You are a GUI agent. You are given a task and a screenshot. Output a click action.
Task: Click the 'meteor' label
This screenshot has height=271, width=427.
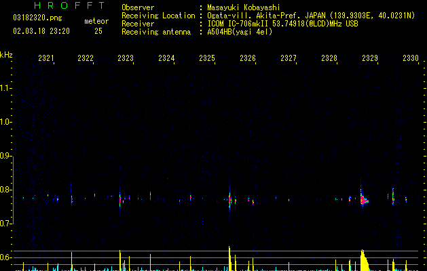coord(96,21)
